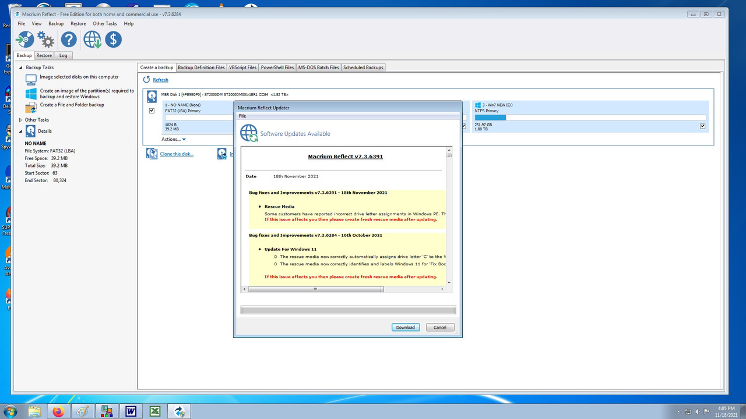
Task: Select the Create a backup tab
Action: (157, 68)
